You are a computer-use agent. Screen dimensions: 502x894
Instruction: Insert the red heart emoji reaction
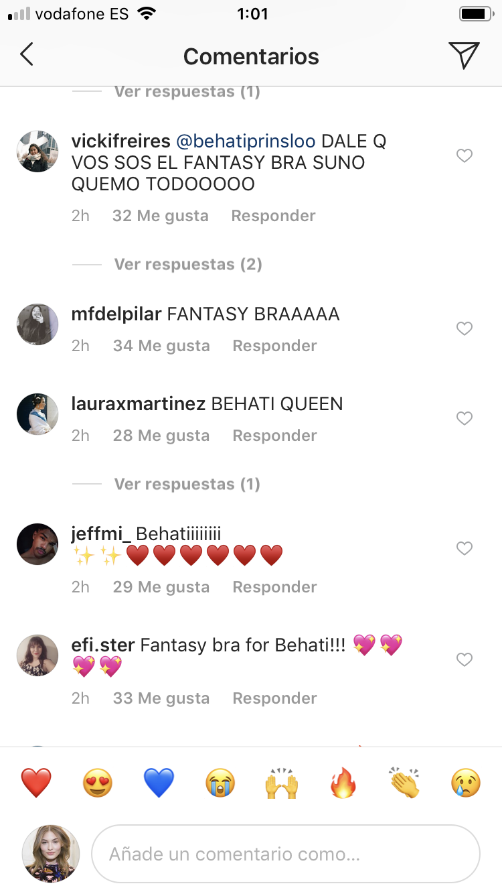pyautogui.click(x=36, y=783)
